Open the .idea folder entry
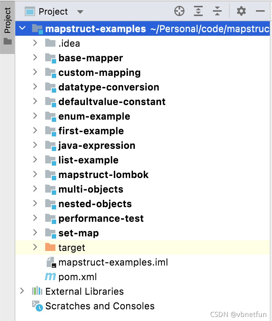 point(69,43)
